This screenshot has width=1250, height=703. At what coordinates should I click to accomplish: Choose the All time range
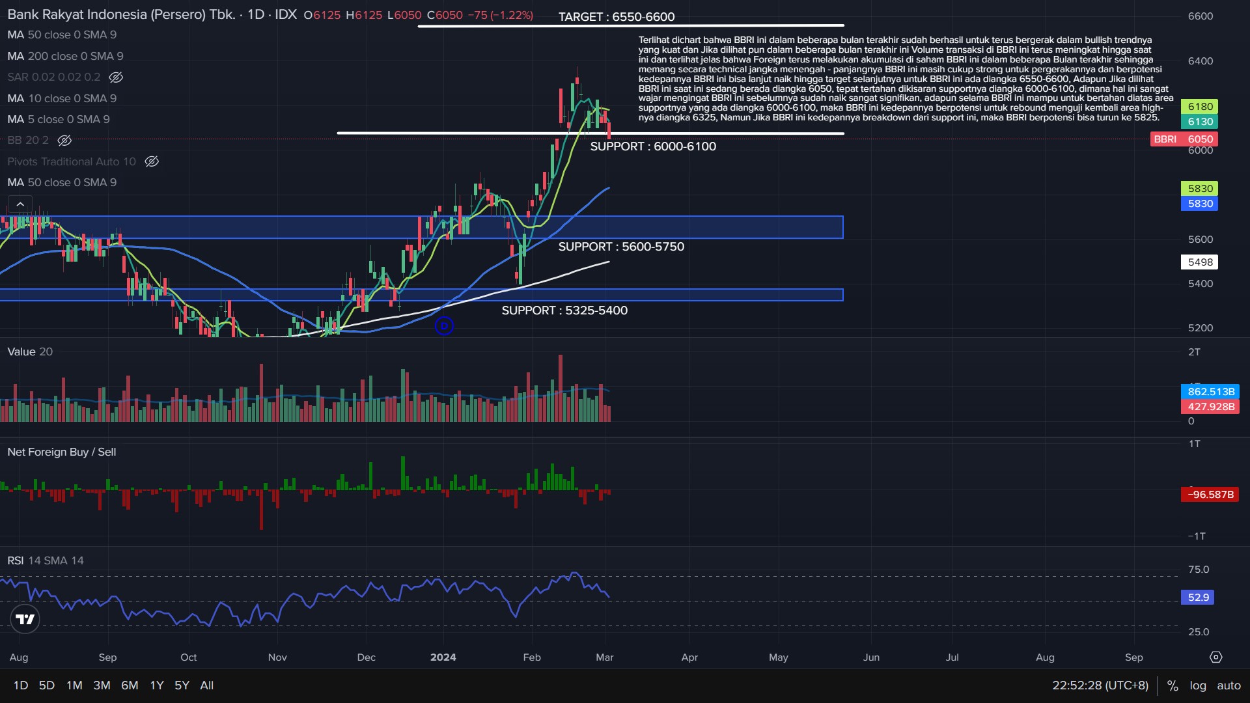206,685
